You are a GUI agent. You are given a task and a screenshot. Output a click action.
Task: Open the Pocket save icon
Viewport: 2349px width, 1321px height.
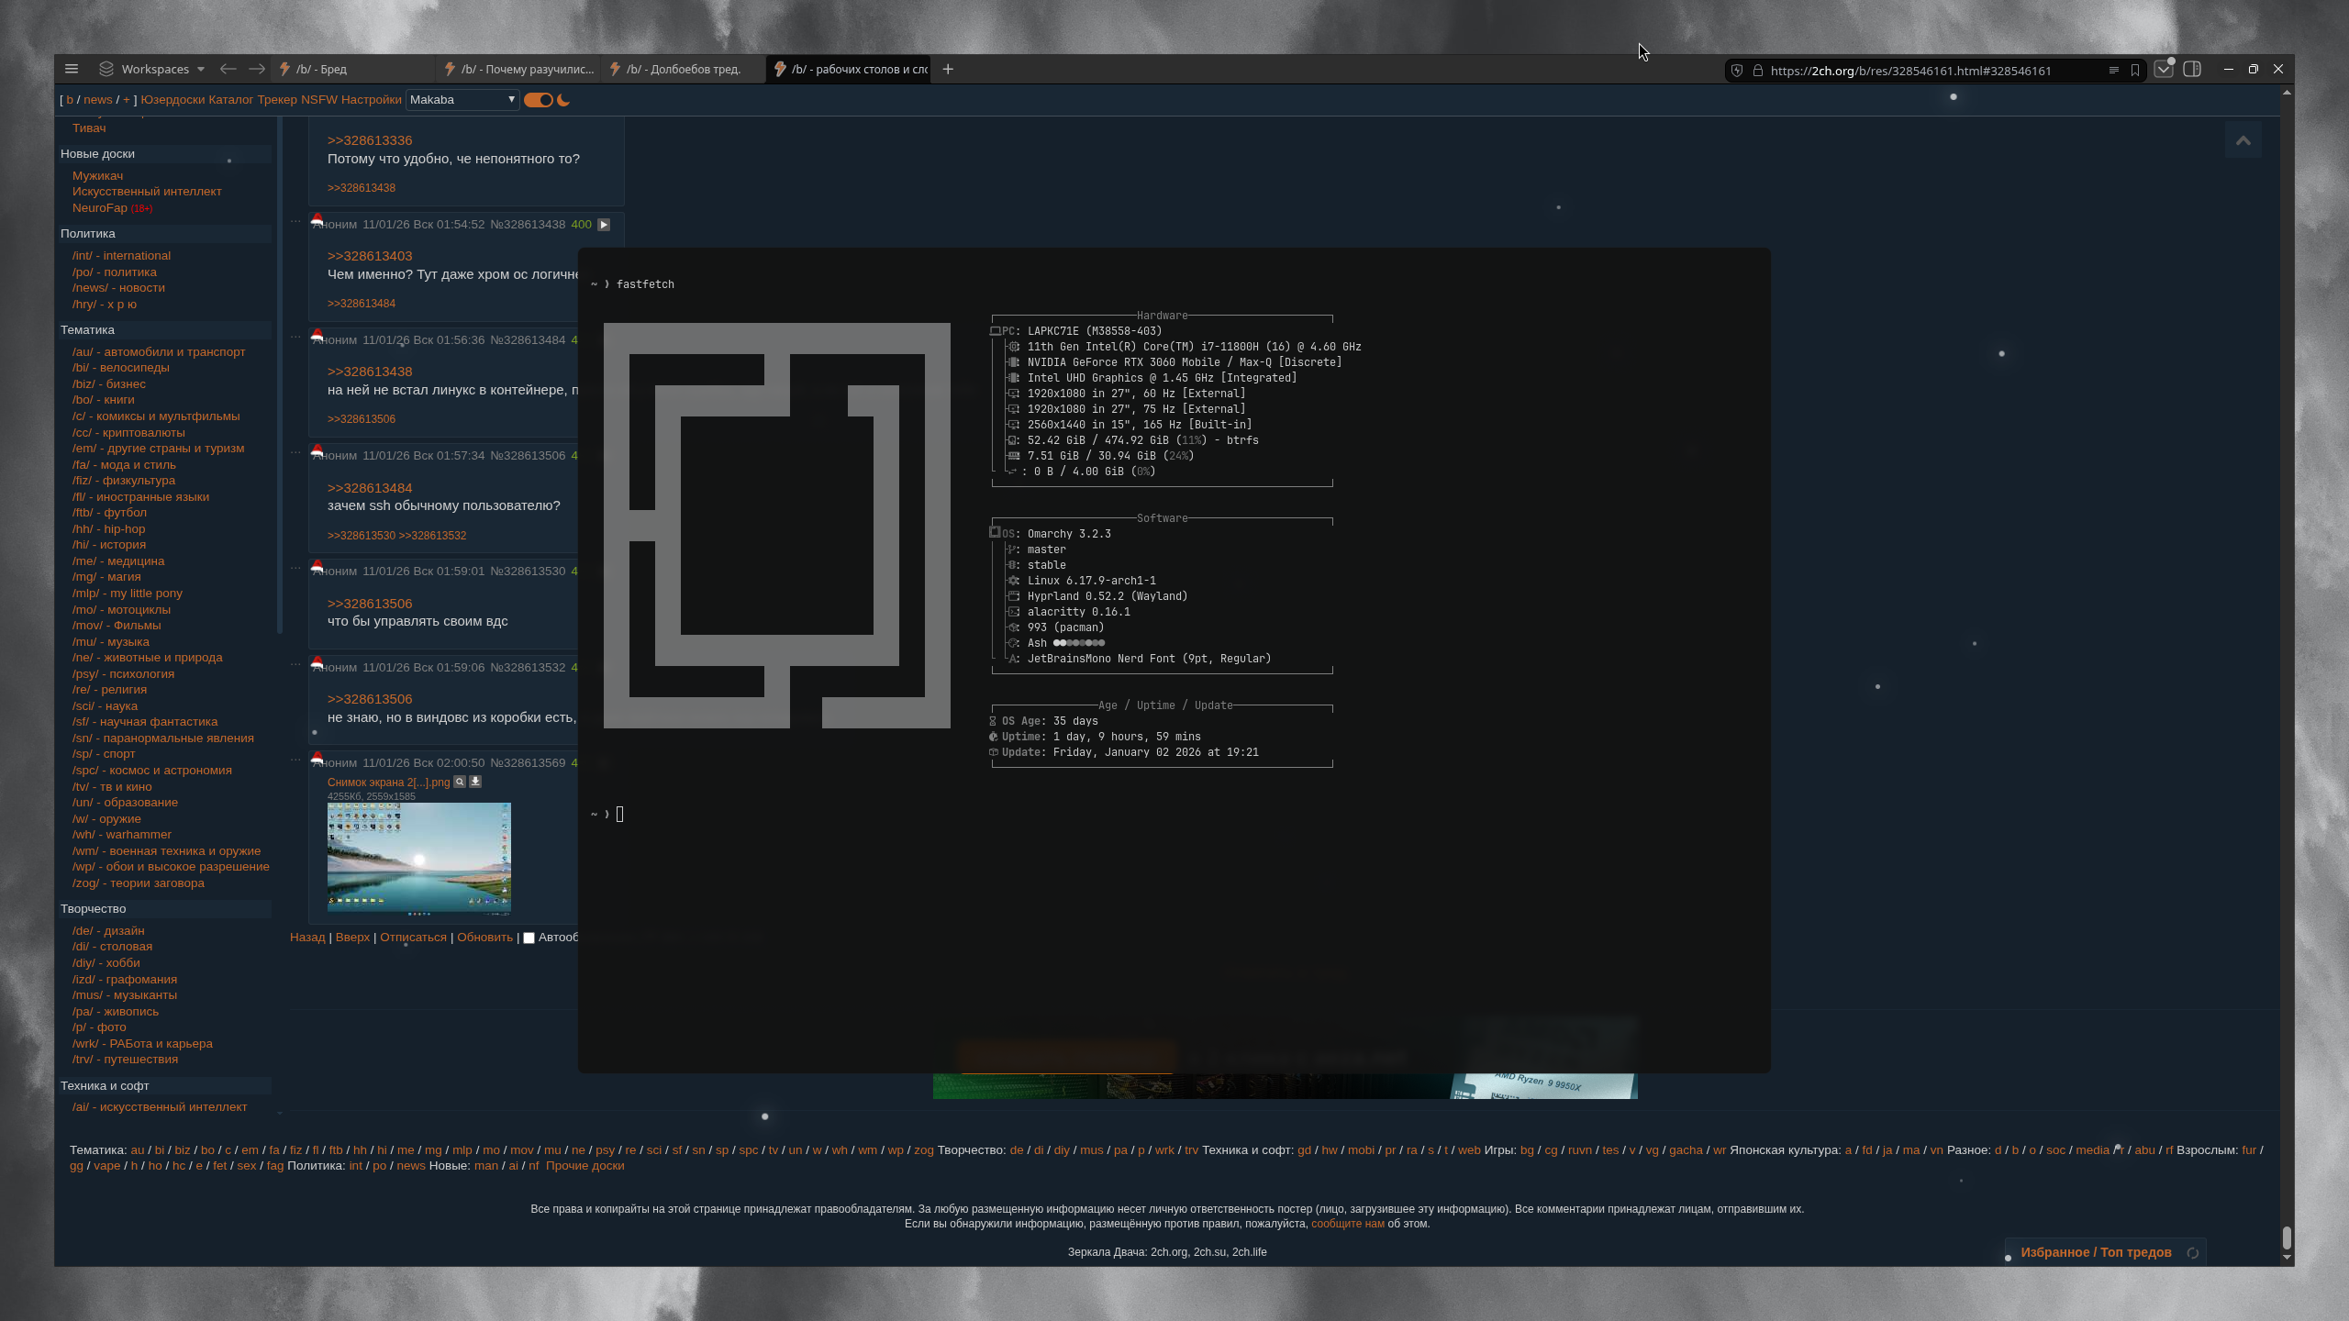(2164, 70)
